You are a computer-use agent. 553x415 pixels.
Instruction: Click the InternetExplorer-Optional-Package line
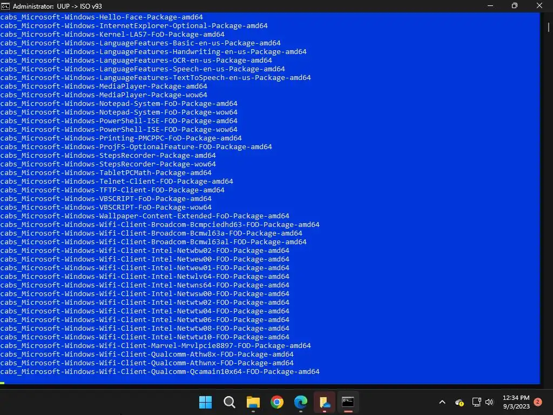(x=134, y=26)
